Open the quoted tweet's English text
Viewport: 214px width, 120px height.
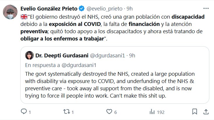[110, 85]
